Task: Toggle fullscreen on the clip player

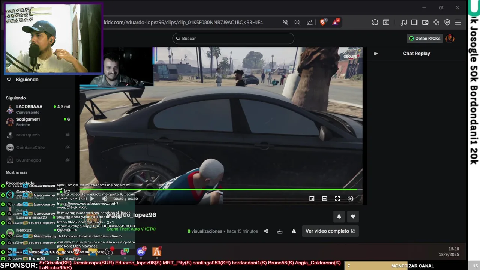Action: pyautogui.click(x=337, y=199)
